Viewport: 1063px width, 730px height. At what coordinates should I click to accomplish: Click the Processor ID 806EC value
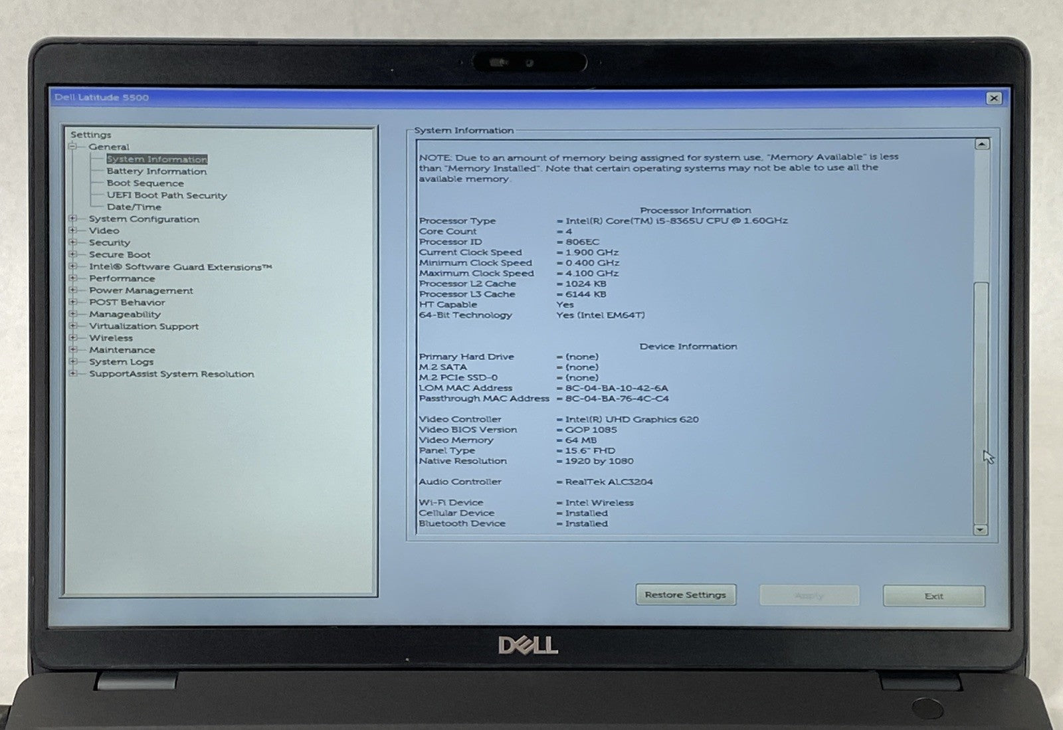582,242
